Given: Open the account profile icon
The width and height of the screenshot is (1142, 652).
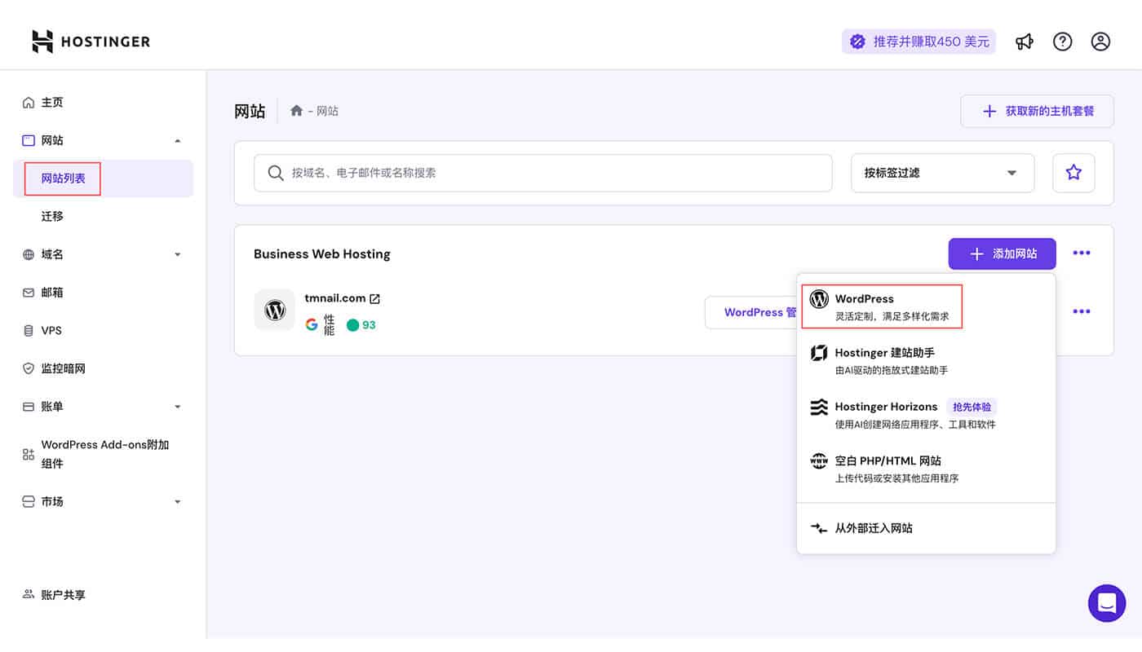Looking at the screenshot, I should click(x=1100, y=41).
